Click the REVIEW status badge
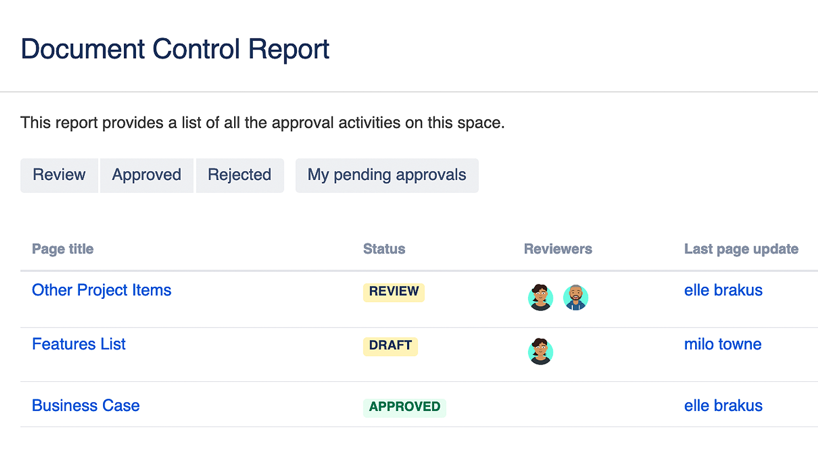This screenshot has height=465, width=818. coord(394,292)
